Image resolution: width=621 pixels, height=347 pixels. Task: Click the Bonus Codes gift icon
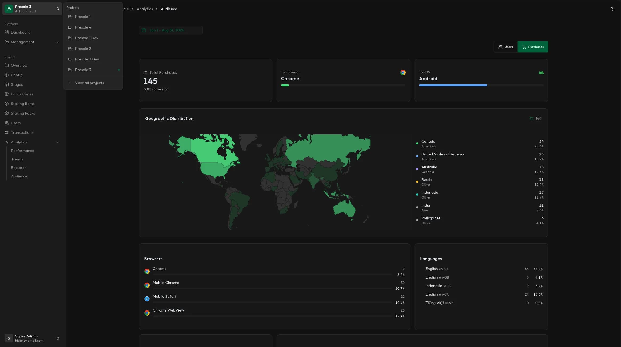point(7,94)
